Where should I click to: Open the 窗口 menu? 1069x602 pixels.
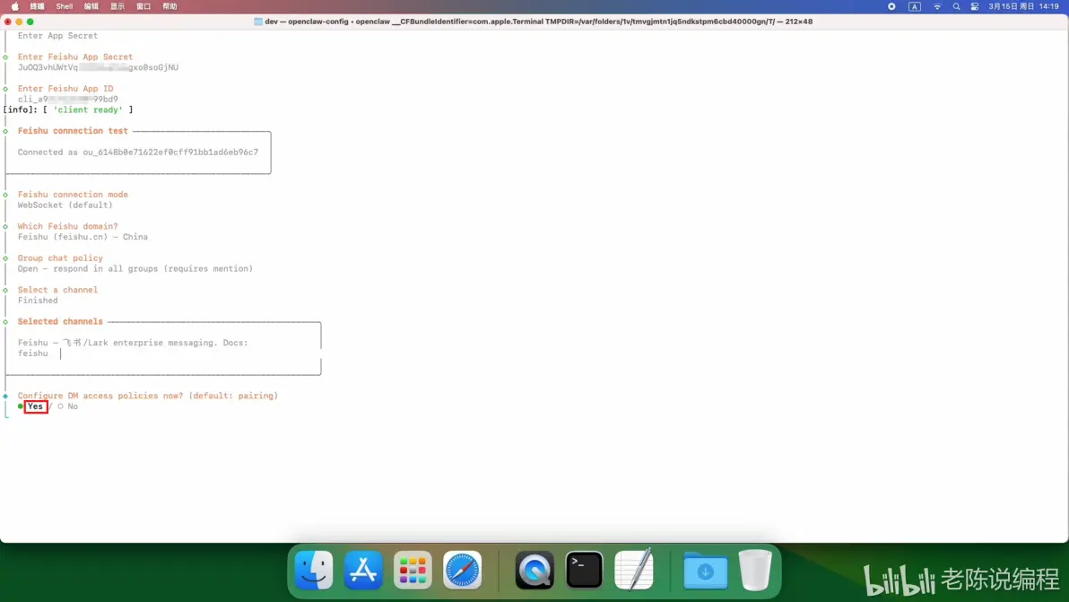click(143, 6)
